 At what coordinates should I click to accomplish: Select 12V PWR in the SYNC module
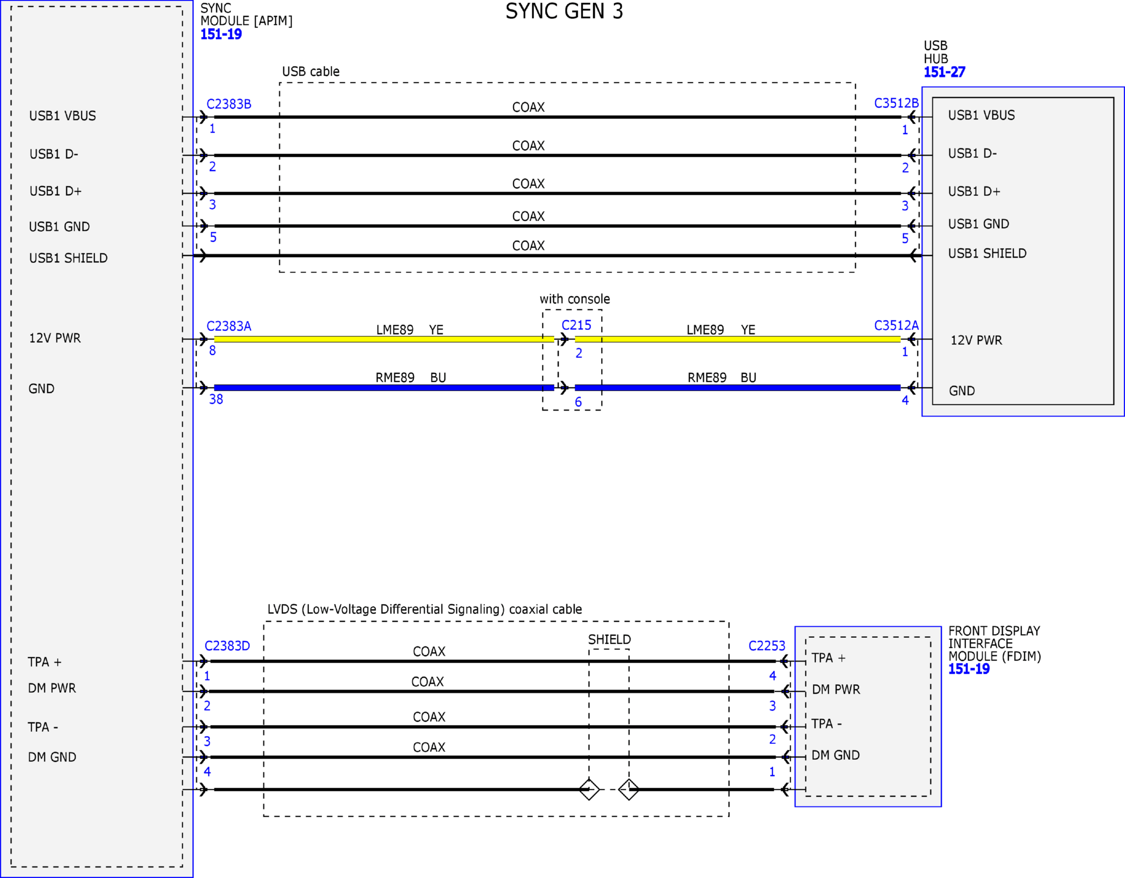[55, 338]
